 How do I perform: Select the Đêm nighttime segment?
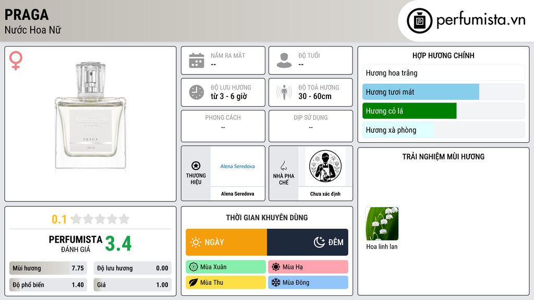[x=308, y=242]
